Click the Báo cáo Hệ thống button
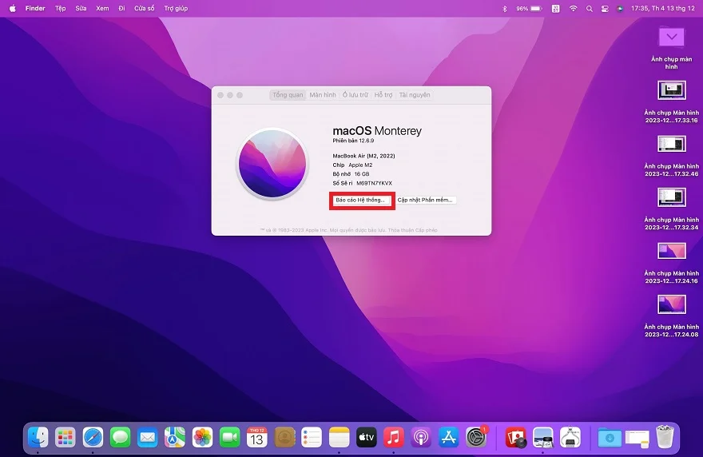This screenshot has width=703, height=457. 360,200
